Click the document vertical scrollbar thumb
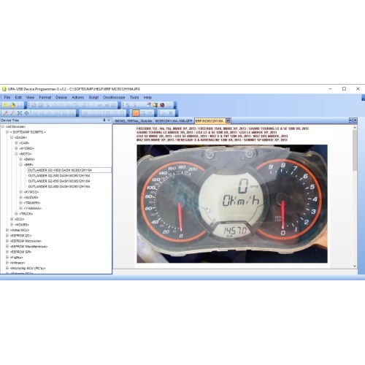The height and width of the screenshot is (365, 365). pyautogui.click(x=355, y=150)
